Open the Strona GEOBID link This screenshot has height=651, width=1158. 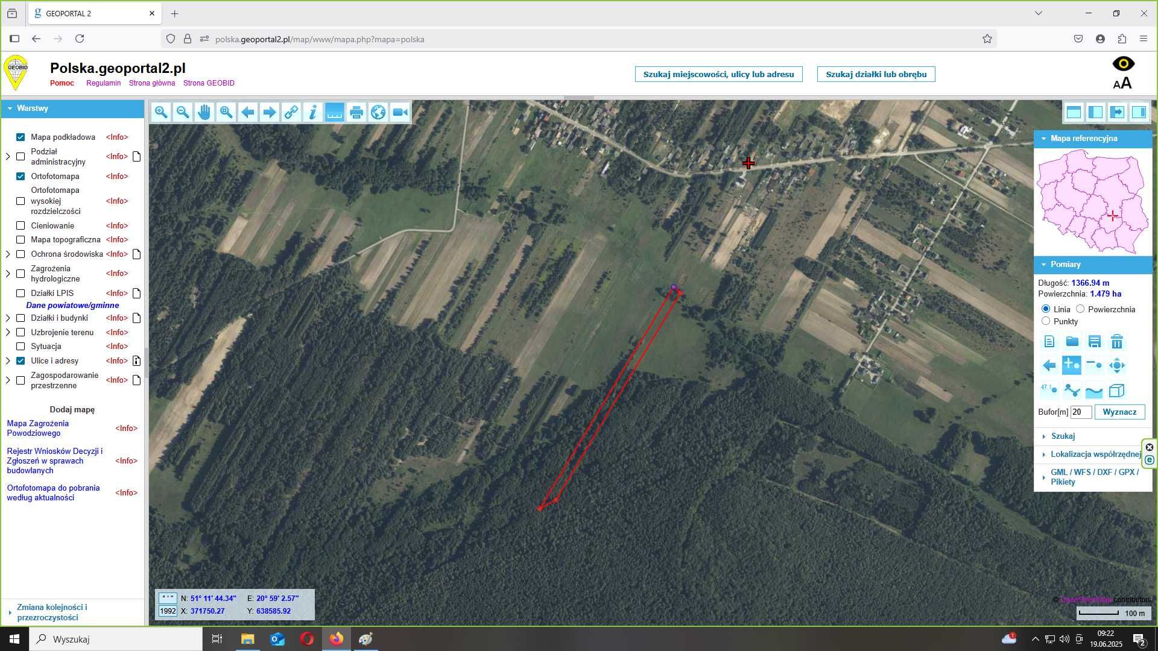[209, 83]
